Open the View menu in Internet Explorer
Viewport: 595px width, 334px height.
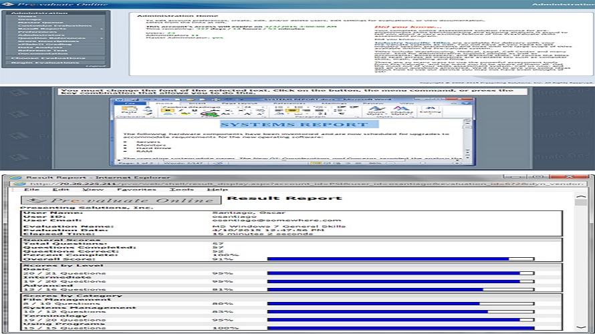click(x=93, y=189)
